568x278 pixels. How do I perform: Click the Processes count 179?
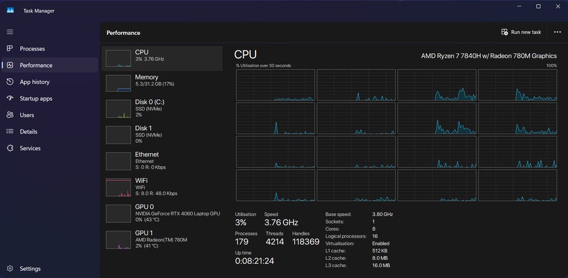(x=243, y=242)
